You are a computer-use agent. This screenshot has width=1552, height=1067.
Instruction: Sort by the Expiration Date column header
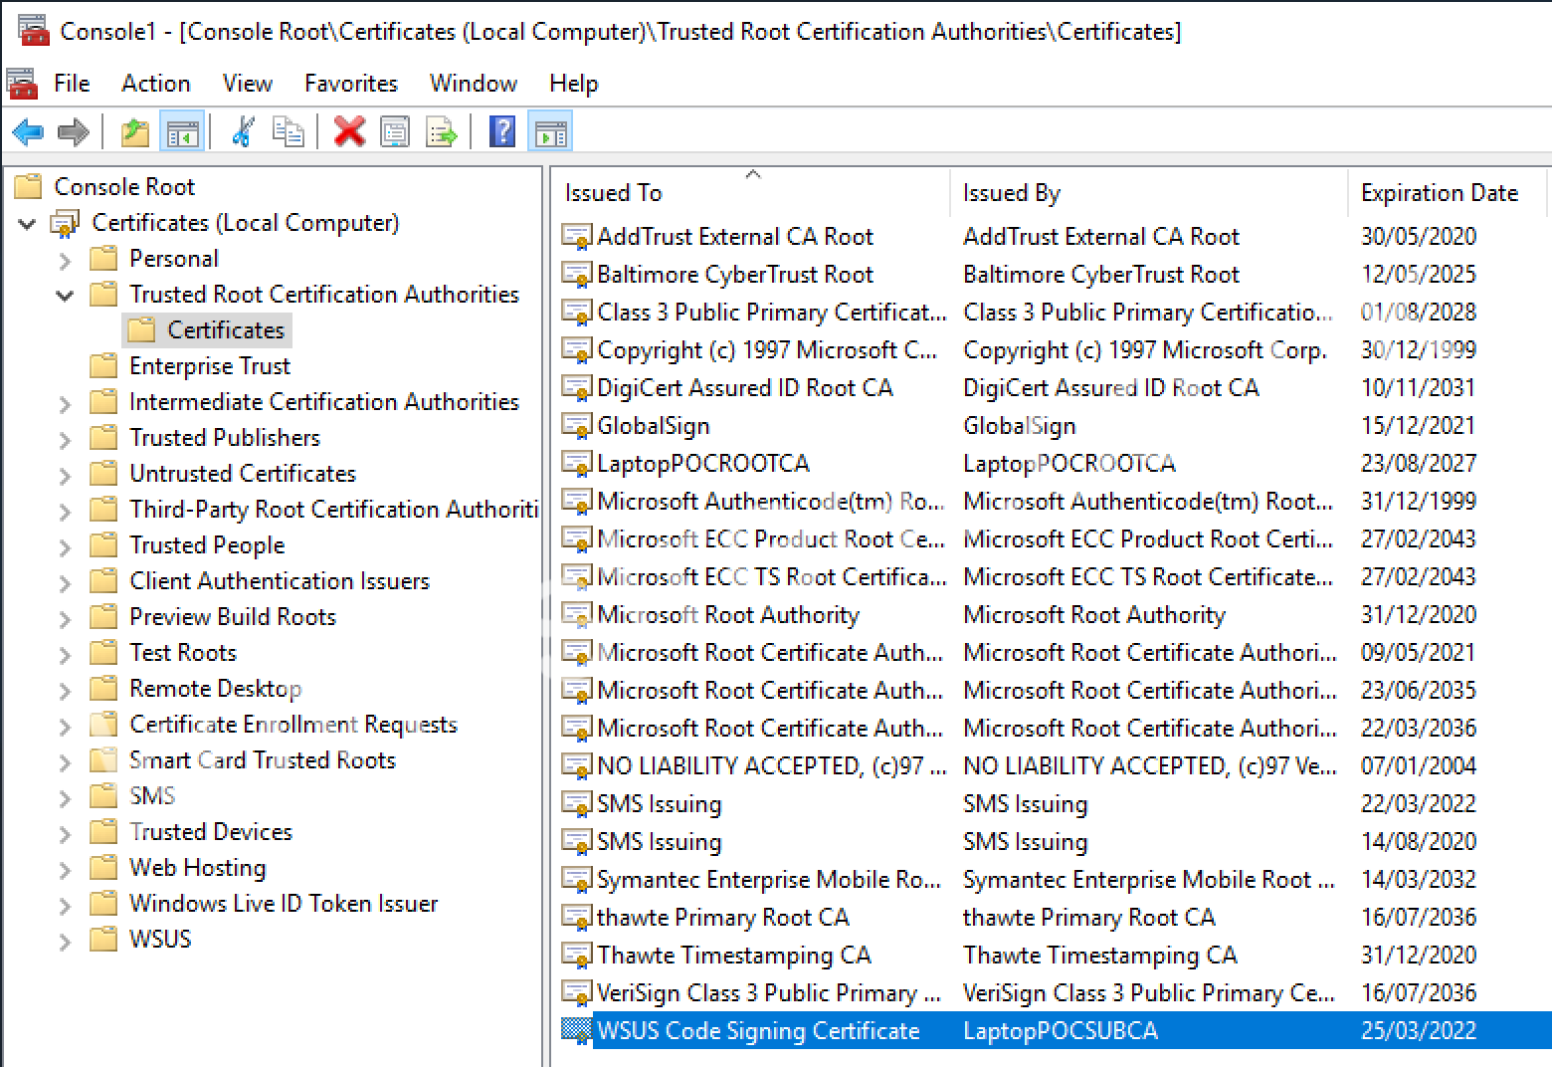(1439, 193)
